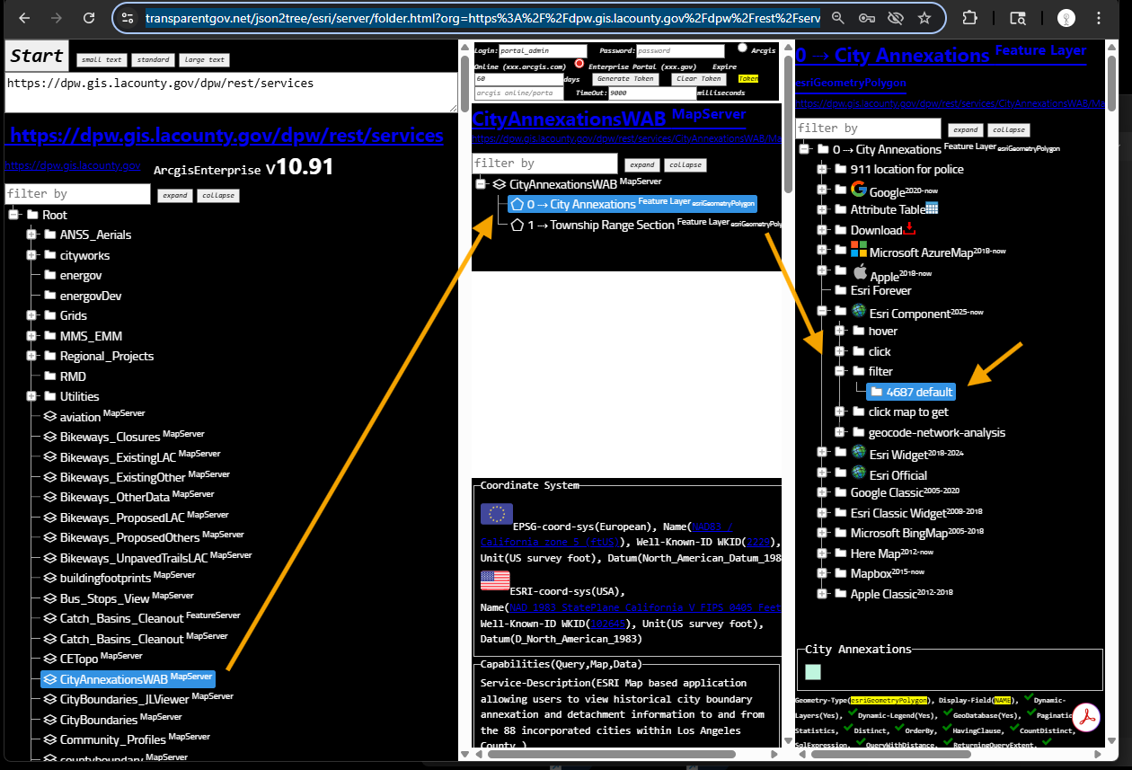Screen dimensions: 1132x770
Task: Expand the ANSS_Aerials folder node
Action: (x=32, y=235)
